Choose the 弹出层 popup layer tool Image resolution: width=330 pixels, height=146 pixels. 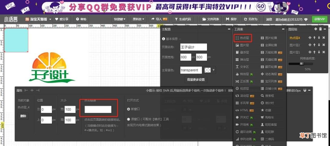(242, 60)
